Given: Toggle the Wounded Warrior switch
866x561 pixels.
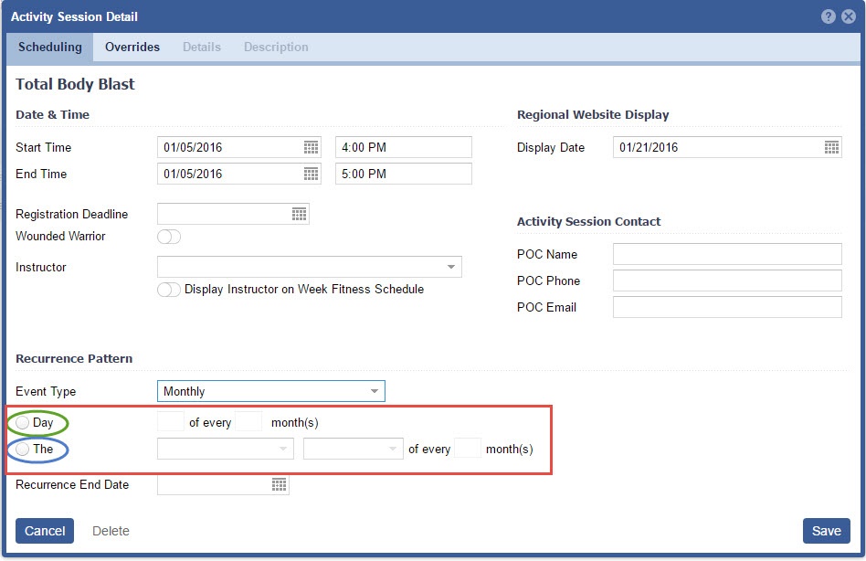Looking at the screenshot, I should tap(169, 237).
